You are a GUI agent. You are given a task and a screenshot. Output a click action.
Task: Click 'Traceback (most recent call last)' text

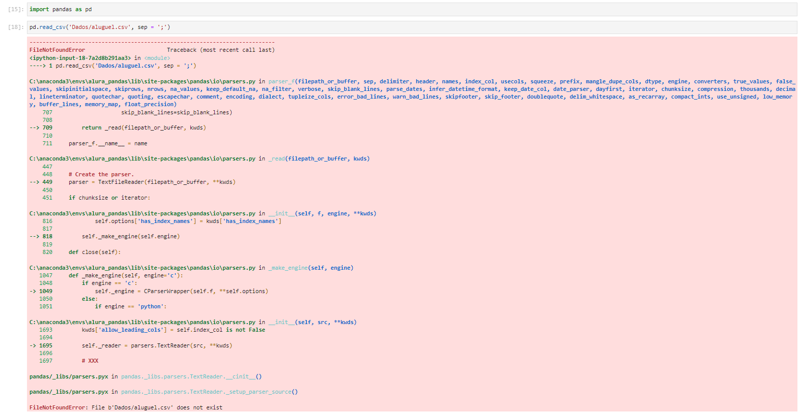pos(220,50)
